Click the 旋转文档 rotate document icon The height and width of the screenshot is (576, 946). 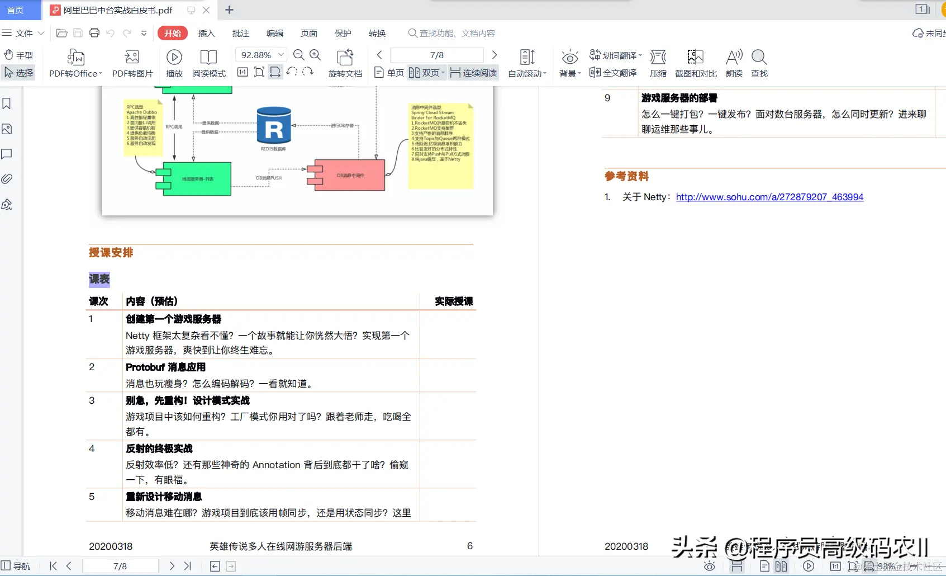coord(345,63)
